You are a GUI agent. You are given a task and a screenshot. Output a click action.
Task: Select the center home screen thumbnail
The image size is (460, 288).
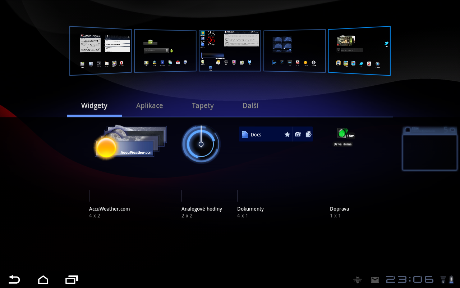pos(230,51)
